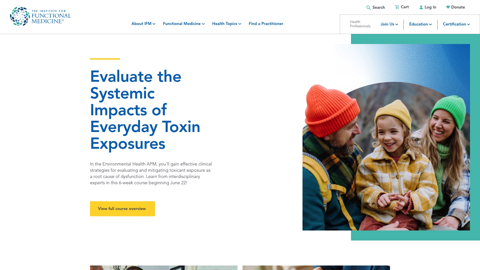Open the Education menu

420,24
